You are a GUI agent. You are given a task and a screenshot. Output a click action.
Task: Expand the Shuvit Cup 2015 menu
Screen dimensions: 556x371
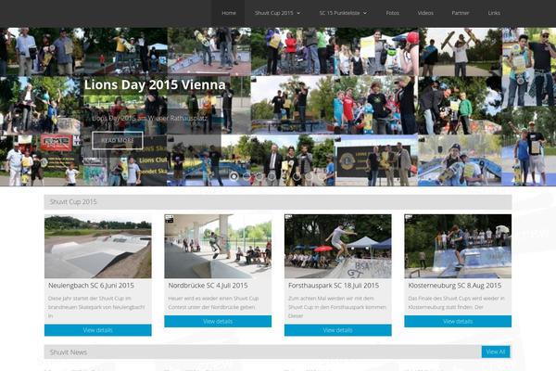click(277, 13)
